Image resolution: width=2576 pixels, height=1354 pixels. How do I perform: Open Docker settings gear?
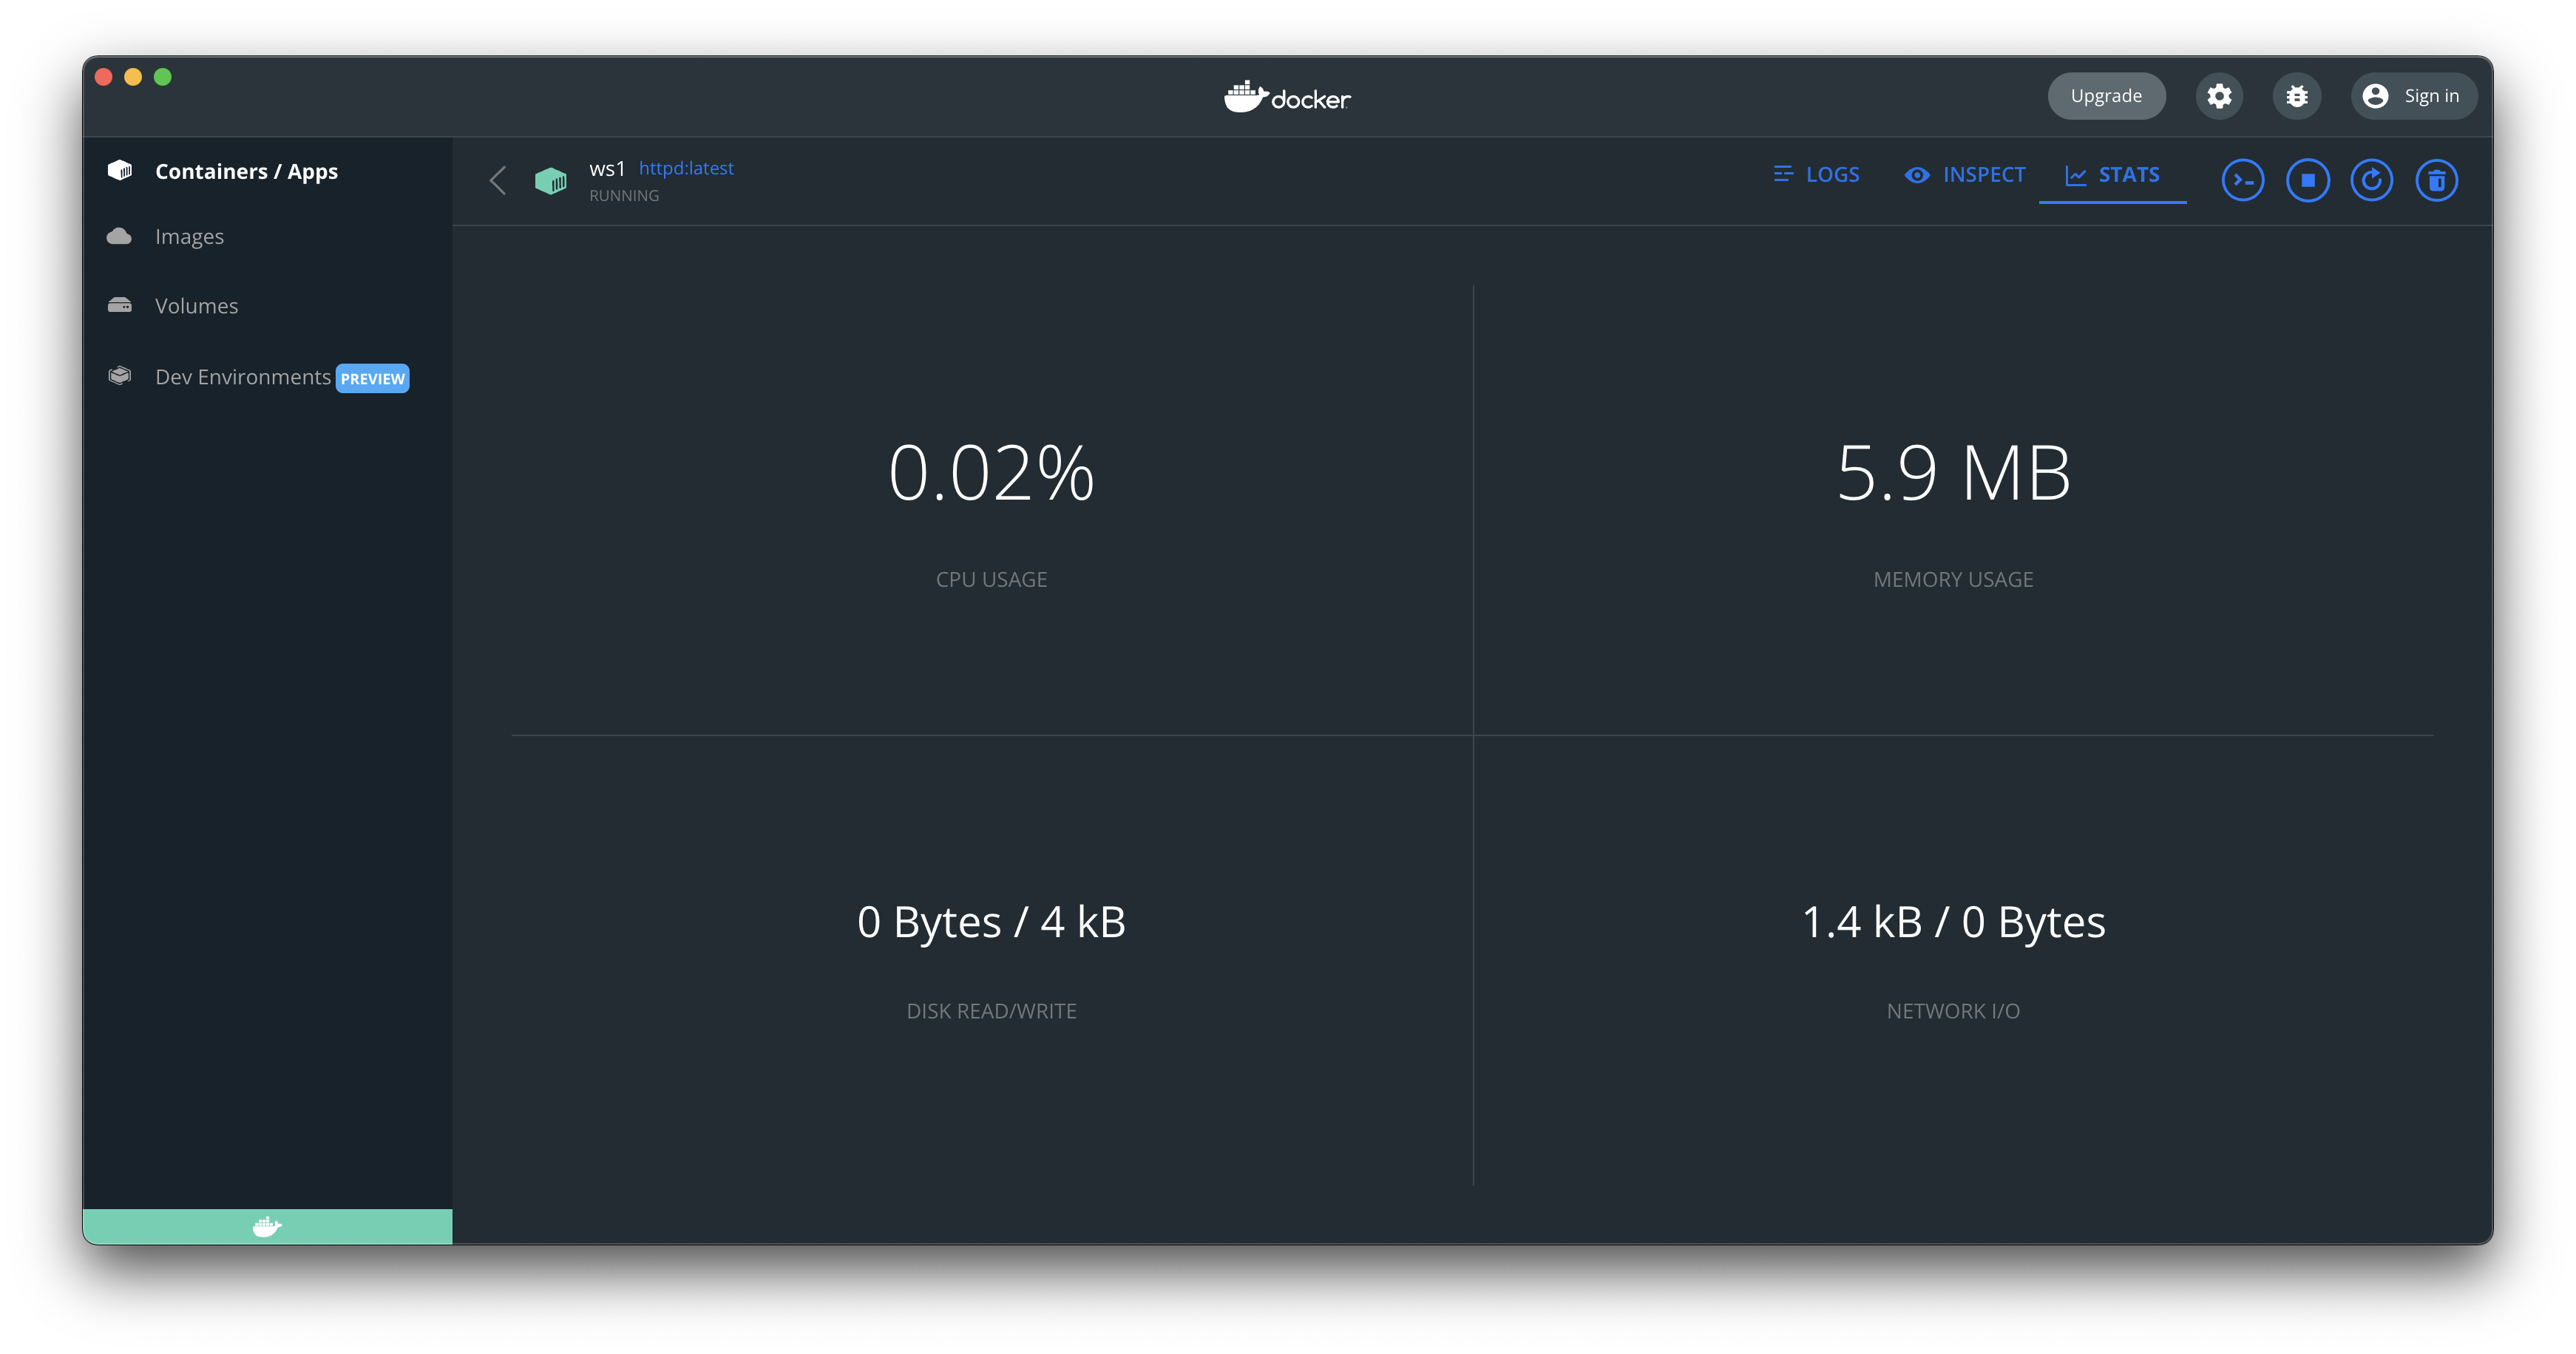(x=2219, y=96)
